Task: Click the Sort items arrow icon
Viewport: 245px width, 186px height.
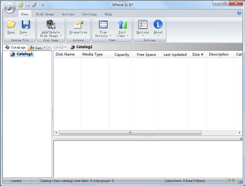Action: [122, 24]
